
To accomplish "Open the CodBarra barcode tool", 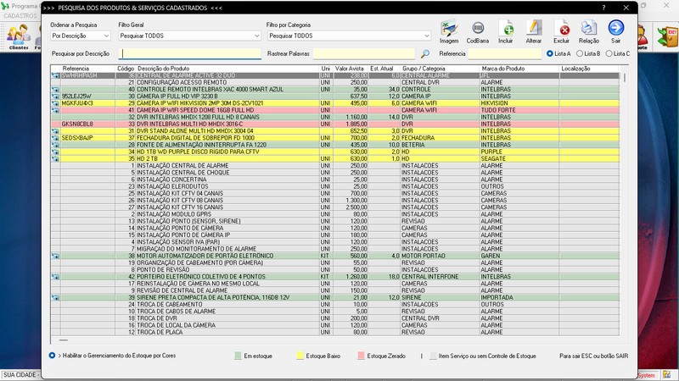I will click(x=477, y=30).
